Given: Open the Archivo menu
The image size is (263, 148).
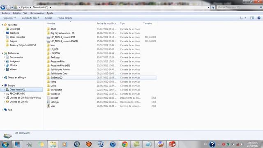Looking at the screenshot, I should pos(6,13).
